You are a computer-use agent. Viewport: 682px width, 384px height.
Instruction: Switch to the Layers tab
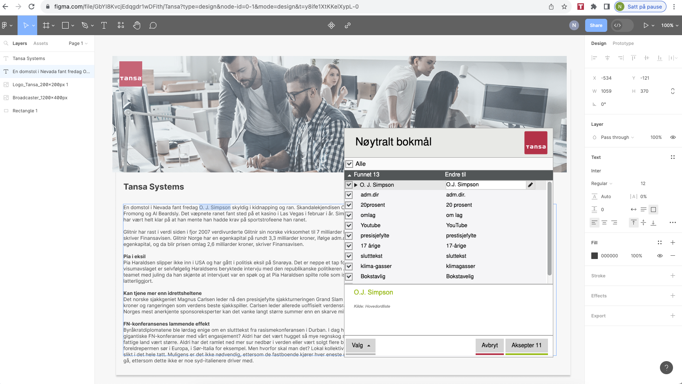pyautogui.click(x=20, y=43)
